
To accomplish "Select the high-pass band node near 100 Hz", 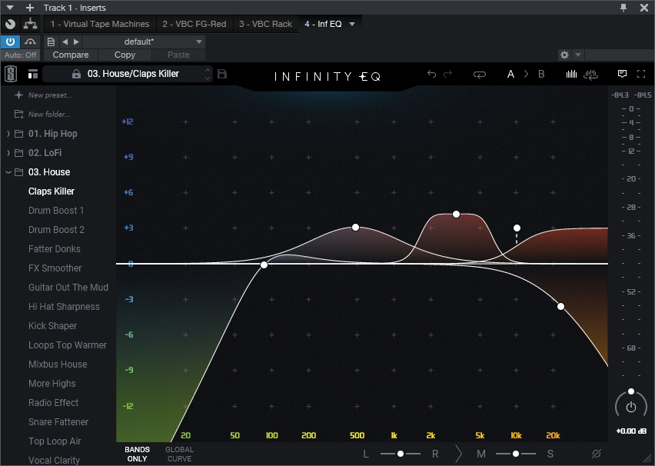I will (x=264, y=265).
